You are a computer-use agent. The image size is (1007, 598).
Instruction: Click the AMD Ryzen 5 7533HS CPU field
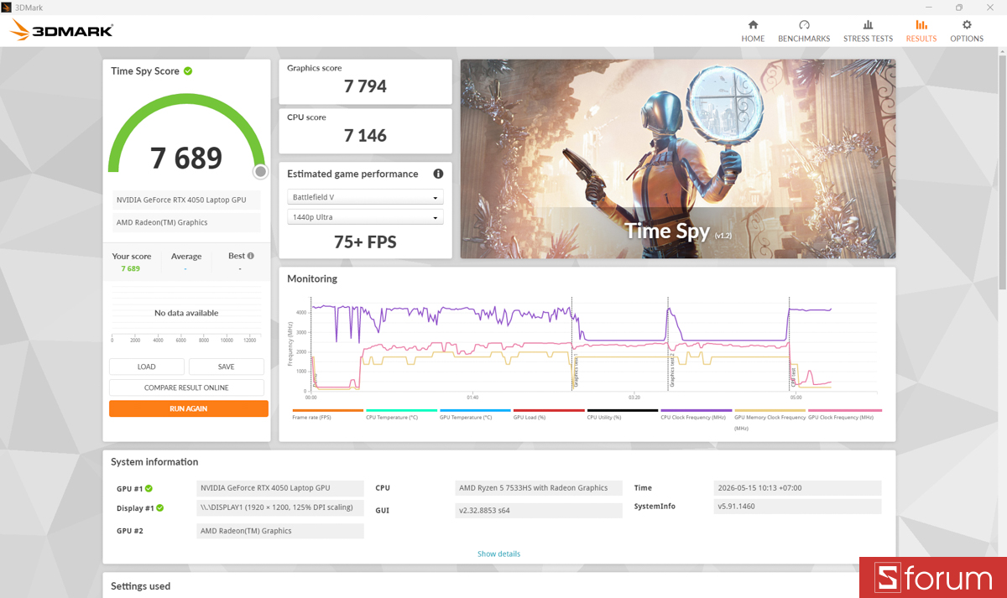(x=539, y=488)
